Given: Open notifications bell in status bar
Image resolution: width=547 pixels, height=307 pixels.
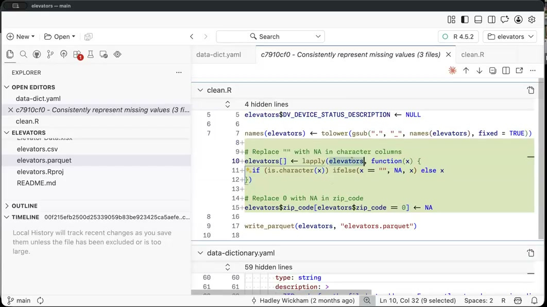Looking at the screenshot, I should click(x=535, y=300).
